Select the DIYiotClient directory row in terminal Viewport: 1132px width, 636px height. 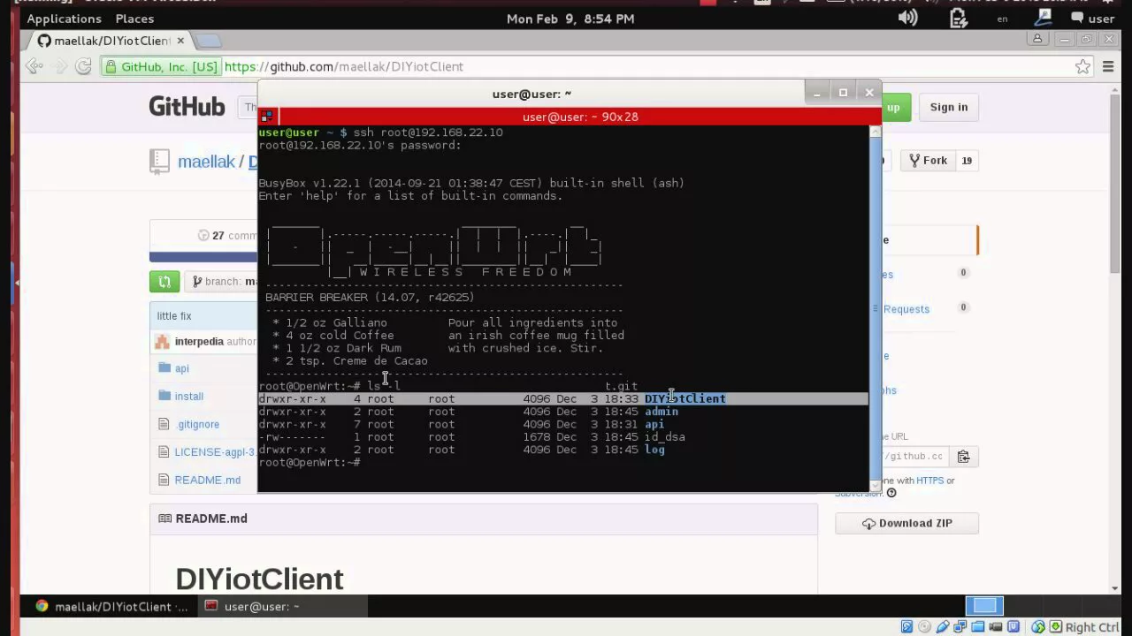(x=562, y=399)
